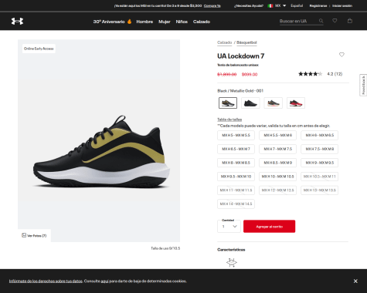
Task: Select size MX H 11 - MX M 11.5
Action: pos(236,190)
